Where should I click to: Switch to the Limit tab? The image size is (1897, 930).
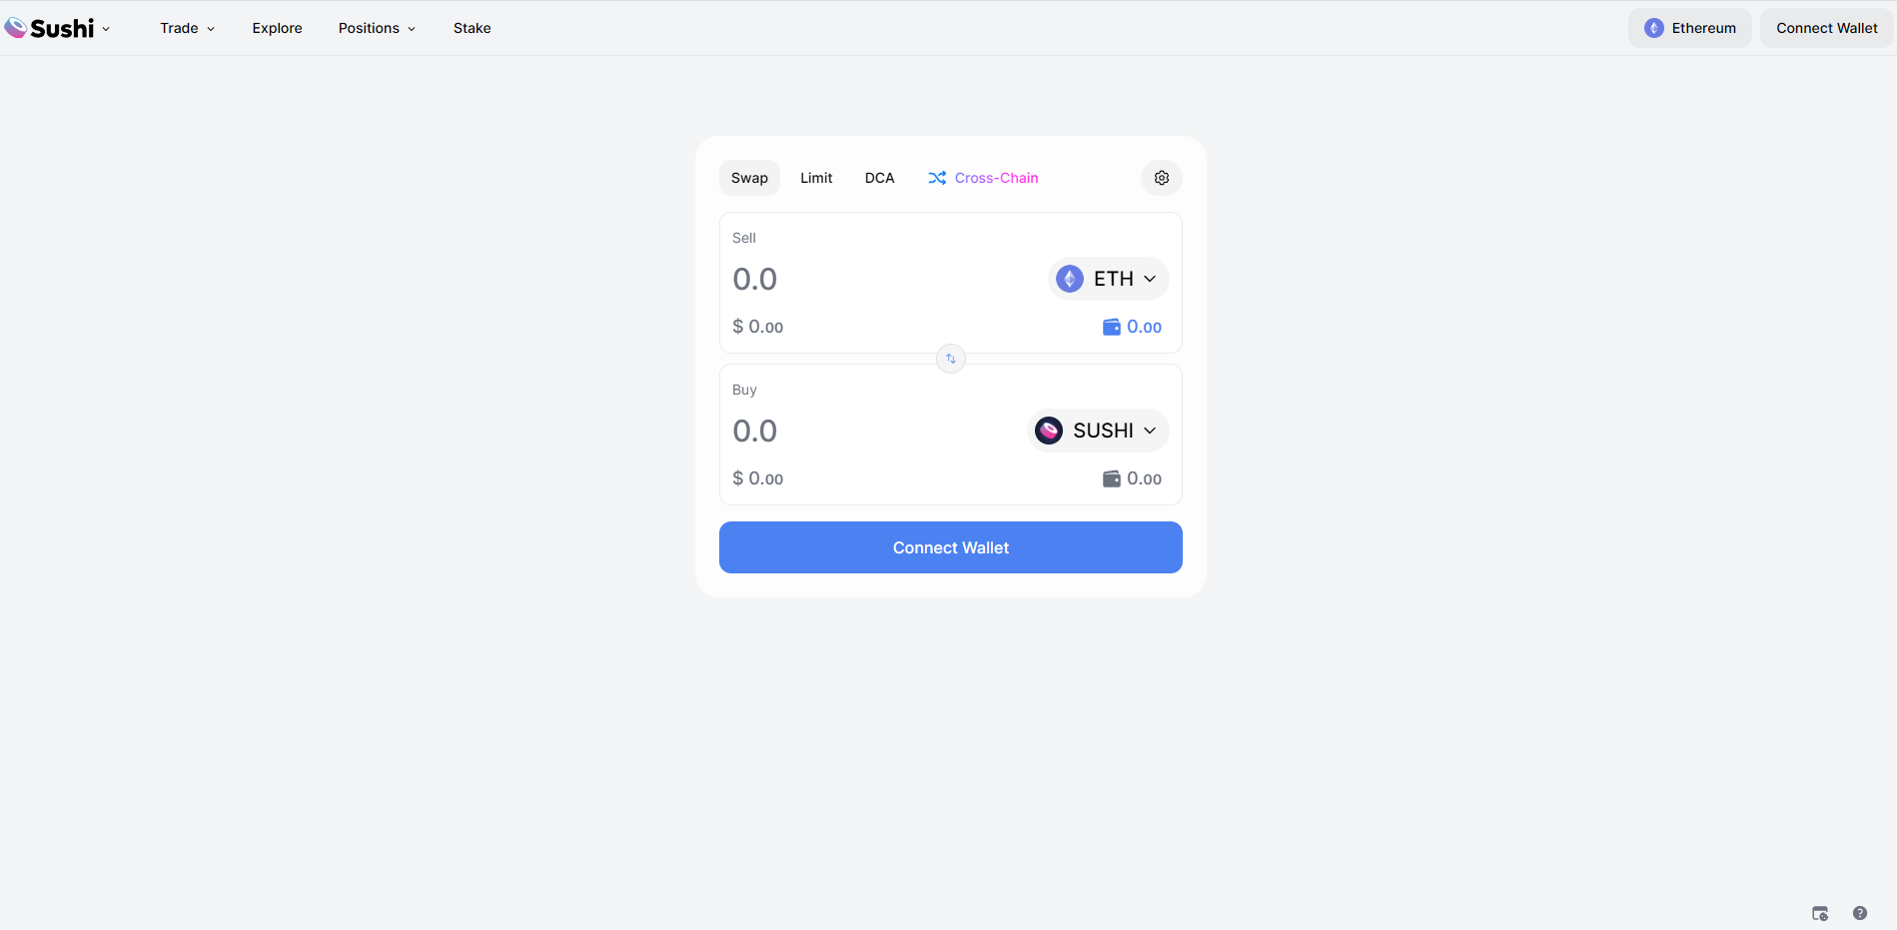click(816, 178)
